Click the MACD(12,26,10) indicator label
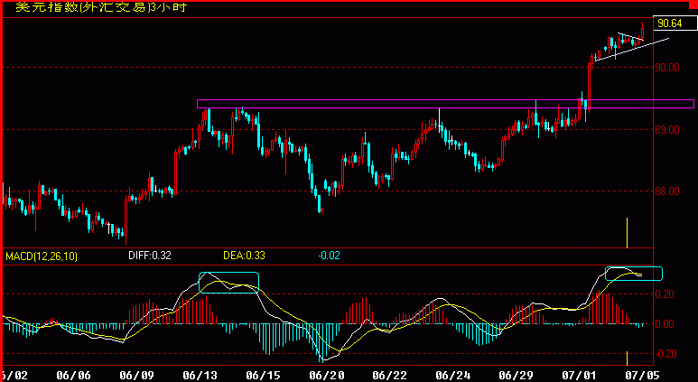 point(42,256)
